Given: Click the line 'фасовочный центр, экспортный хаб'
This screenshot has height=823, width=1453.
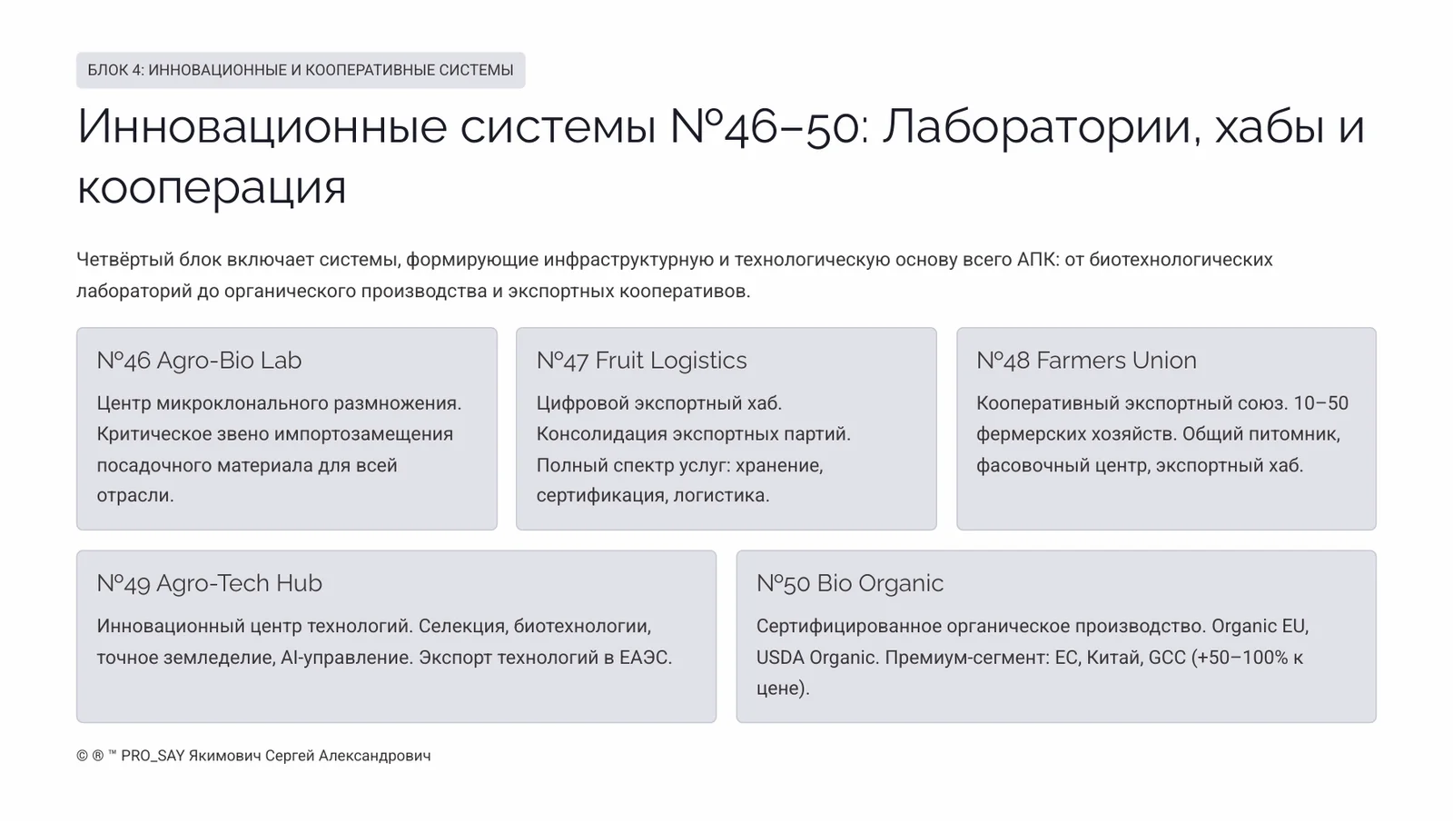Looking at the screenshot, I should pyautogui.click(x=1140, y=465).
